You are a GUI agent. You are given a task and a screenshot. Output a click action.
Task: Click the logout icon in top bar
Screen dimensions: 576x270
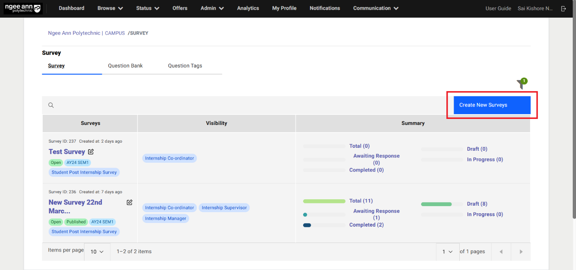point(563,8)
